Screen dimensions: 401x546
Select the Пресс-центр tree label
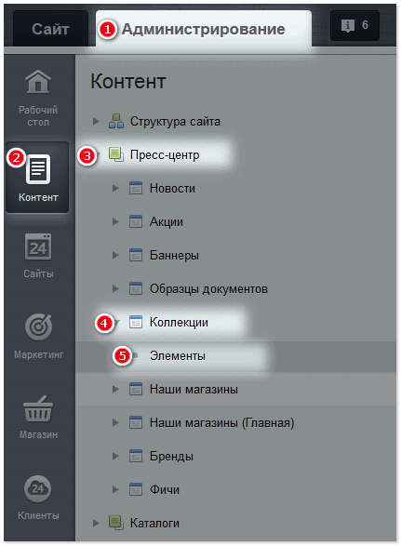pos(165,154)
